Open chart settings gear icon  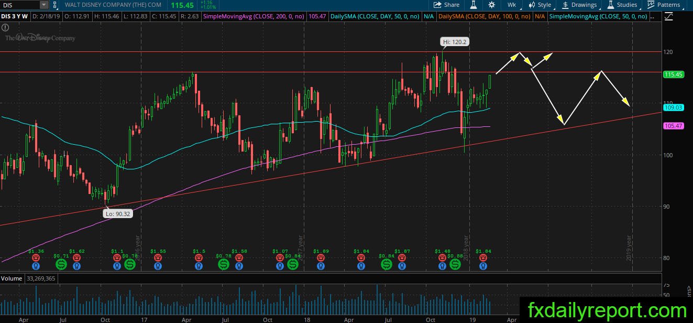(x=491, y=5)
